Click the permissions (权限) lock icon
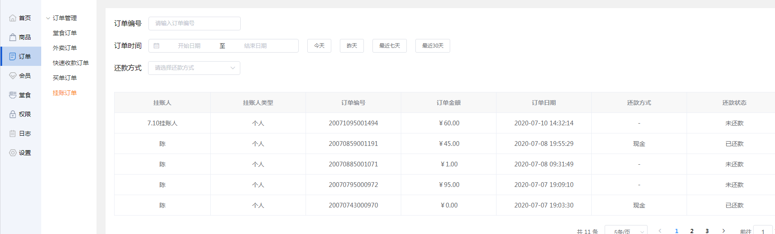The image size is (775, 234). [x=13, y=114]
